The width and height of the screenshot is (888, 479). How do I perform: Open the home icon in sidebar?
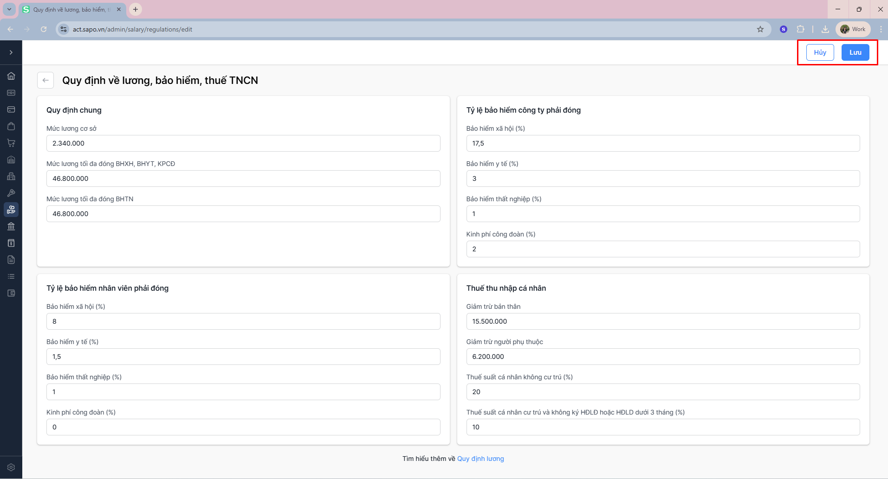coord(11,76)
